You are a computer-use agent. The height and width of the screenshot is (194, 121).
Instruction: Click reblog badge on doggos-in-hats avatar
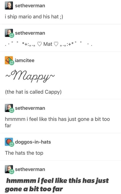tap(12, 144)
